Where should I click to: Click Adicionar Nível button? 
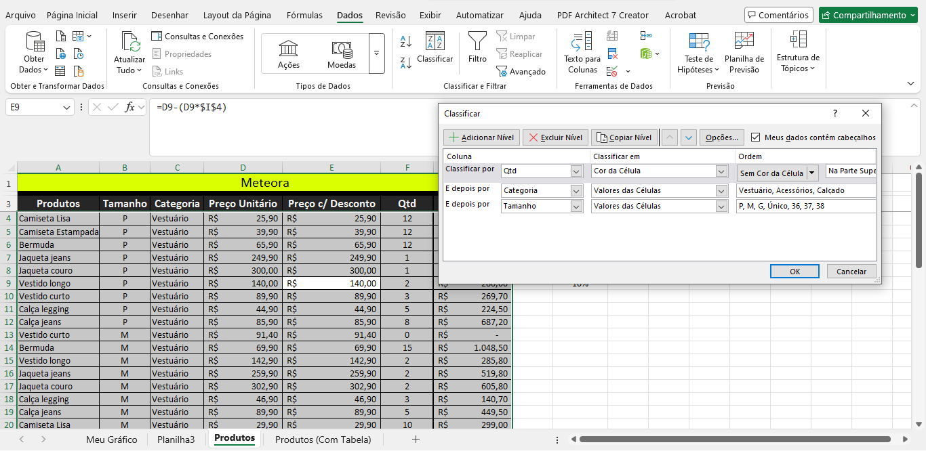tap(481, 137)
